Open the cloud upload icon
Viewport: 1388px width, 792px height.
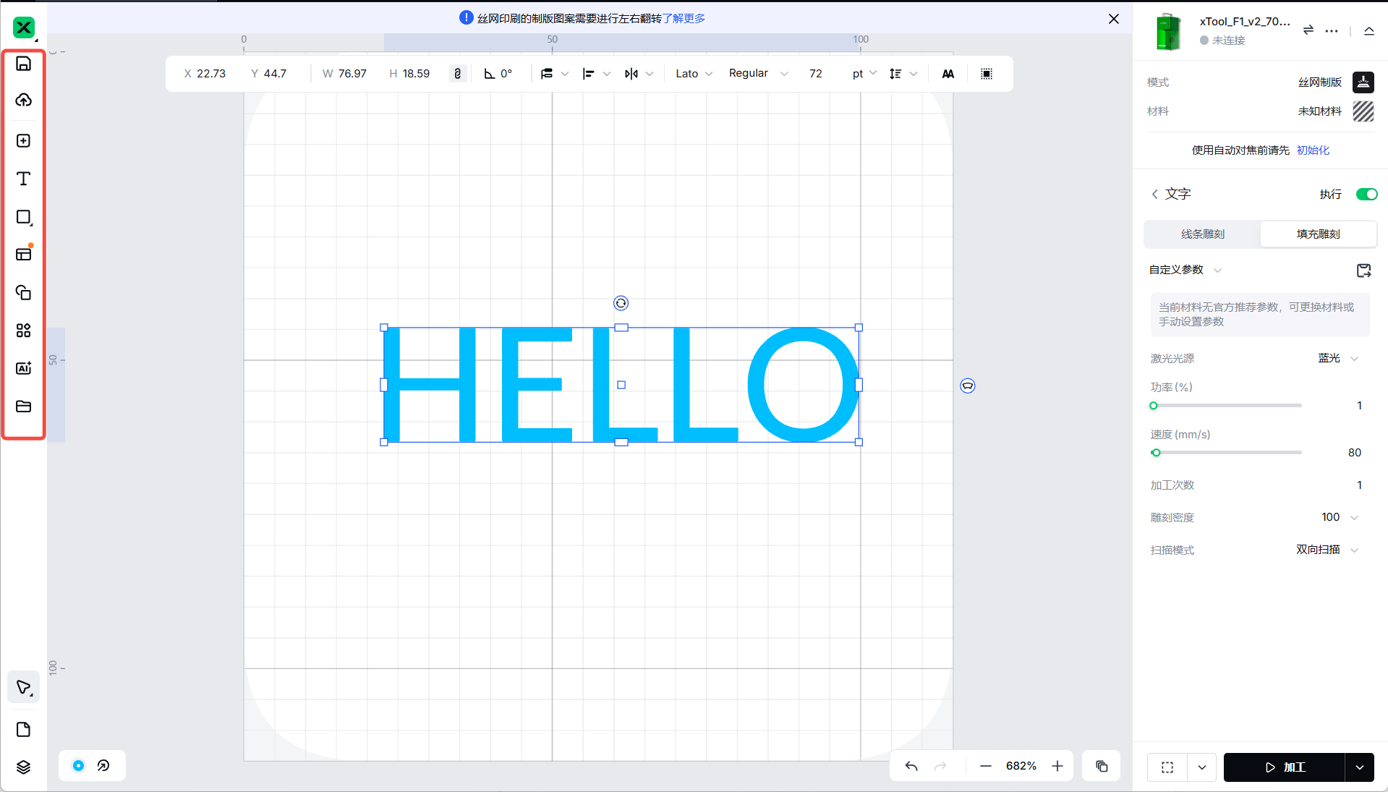pyautogui.click(x=23, y=100)
